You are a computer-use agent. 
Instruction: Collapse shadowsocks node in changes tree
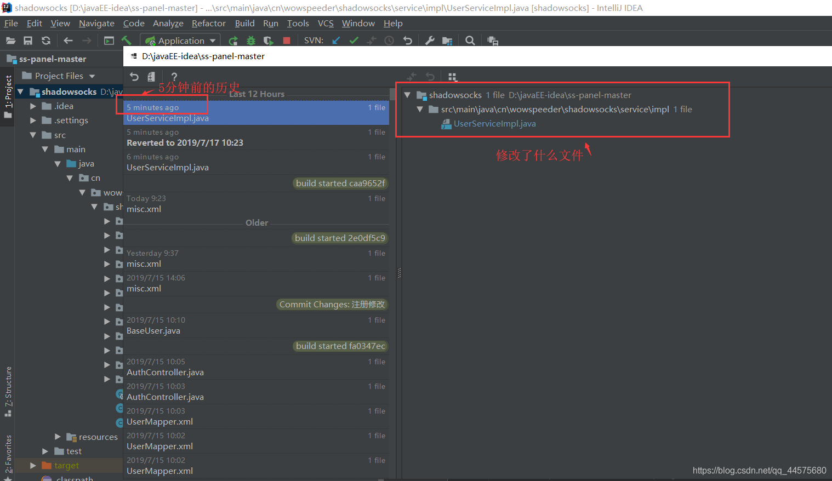(407, 95)
